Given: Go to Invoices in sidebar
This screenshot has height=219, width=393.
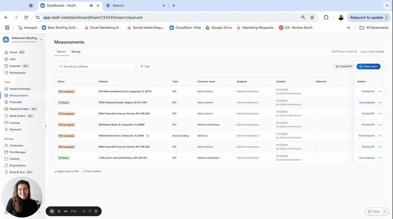Looking at the screenshot, I should (x=15, y=123).
